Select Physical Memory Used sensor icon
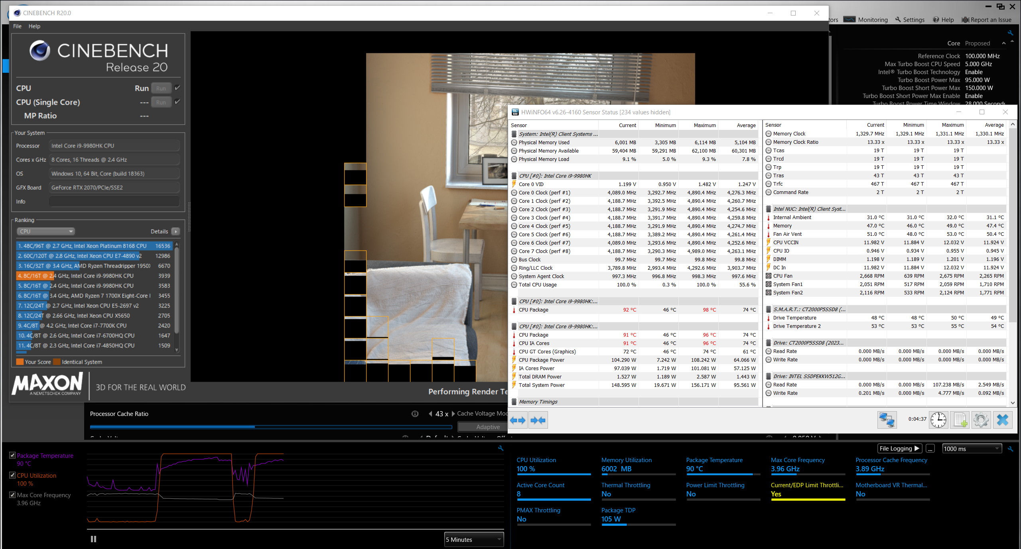Screen dimensions: 1021x549 coord(514,143)
